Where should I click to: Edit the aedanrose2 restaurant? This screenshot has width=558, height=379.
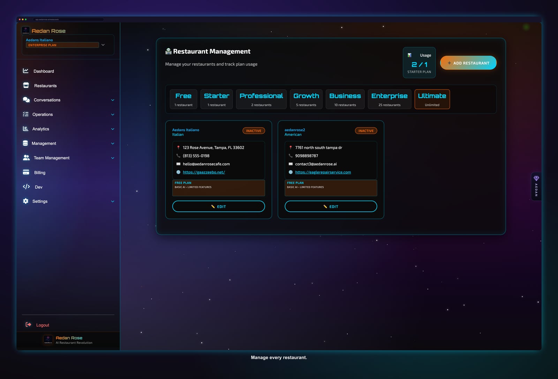[x=331, y=206]
